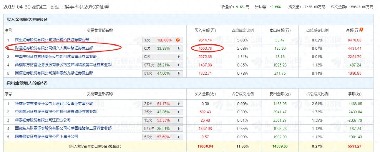Click the help icon in 民生证券 row
The height and width of the screenshot is (152, 380).
[x=178, y=40]
